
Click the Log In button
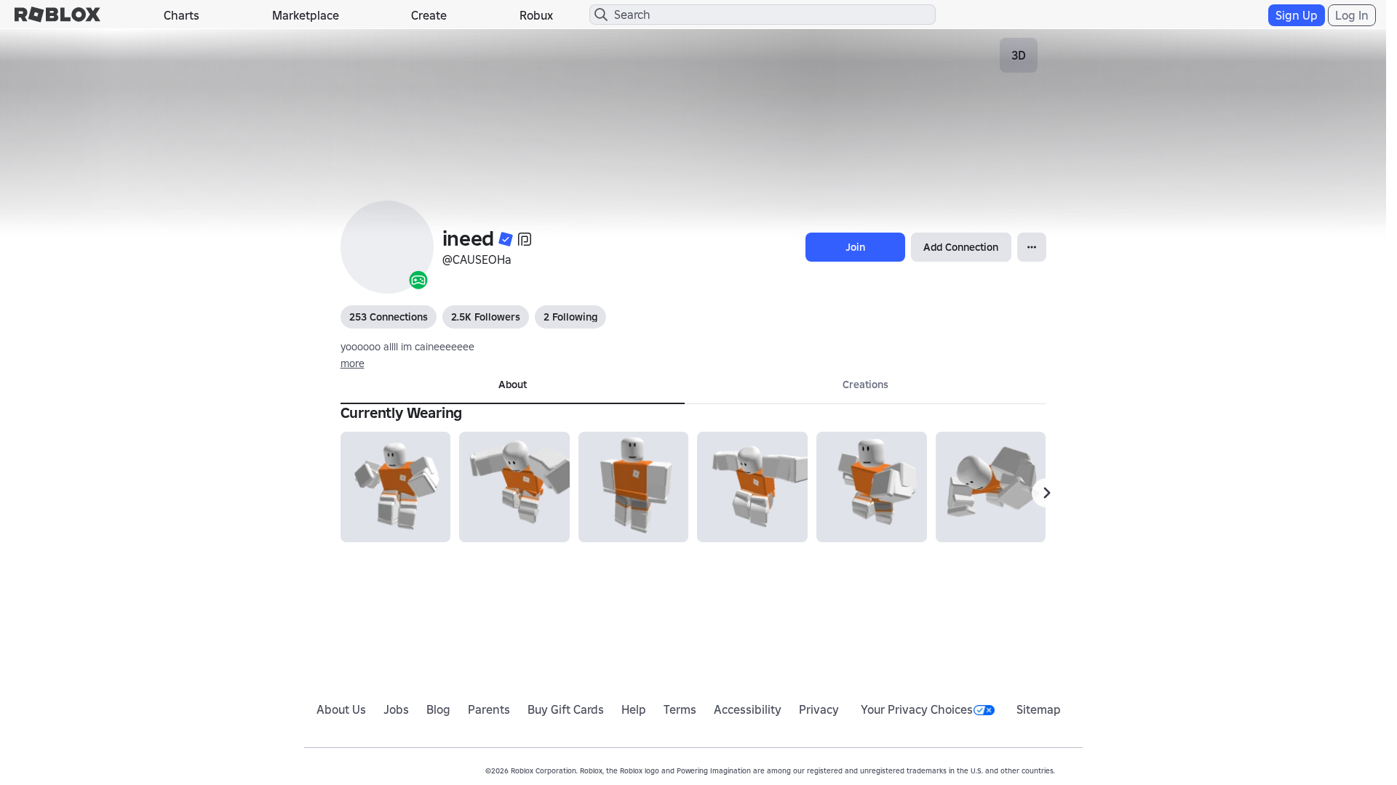tap(1351, 15)
